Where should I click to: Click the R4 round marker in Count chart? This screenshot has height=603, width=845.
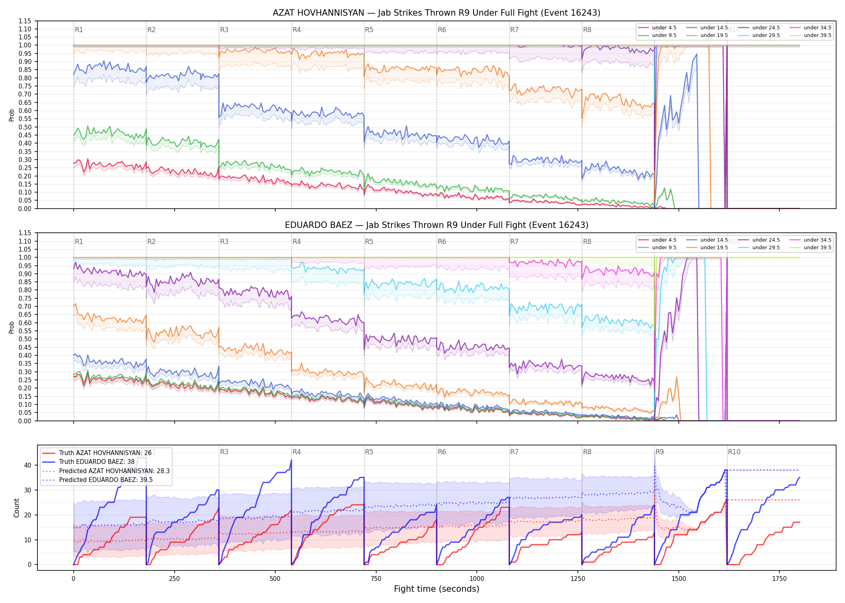(297, 452)
